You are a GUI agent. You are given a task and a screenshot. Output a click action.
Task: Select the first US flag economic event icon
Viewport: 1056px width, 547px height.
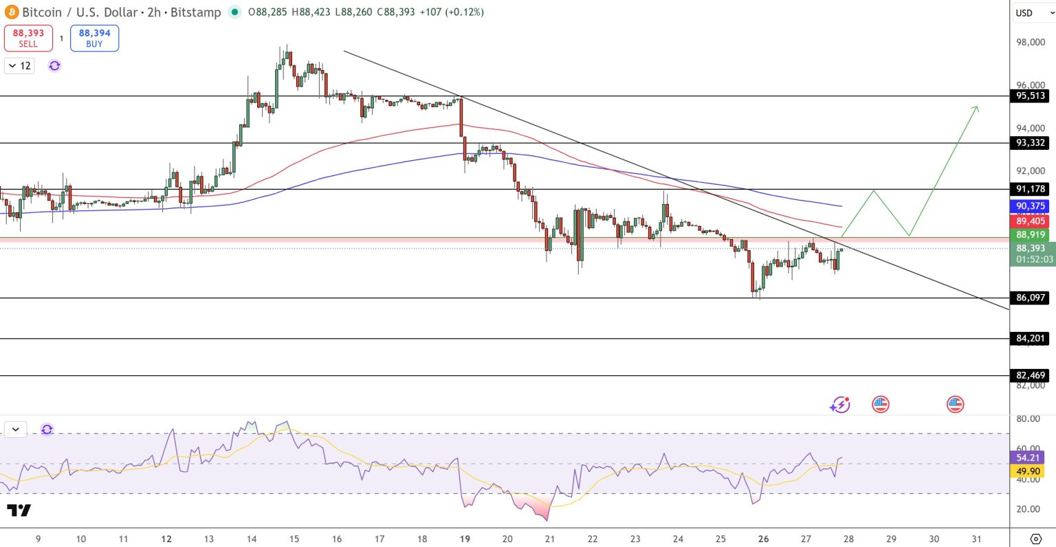coord(880,405)
